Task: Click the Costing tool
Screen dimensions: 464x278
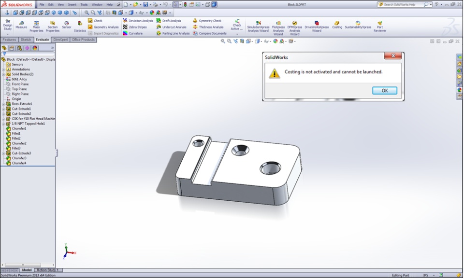Action: point(337,25)
